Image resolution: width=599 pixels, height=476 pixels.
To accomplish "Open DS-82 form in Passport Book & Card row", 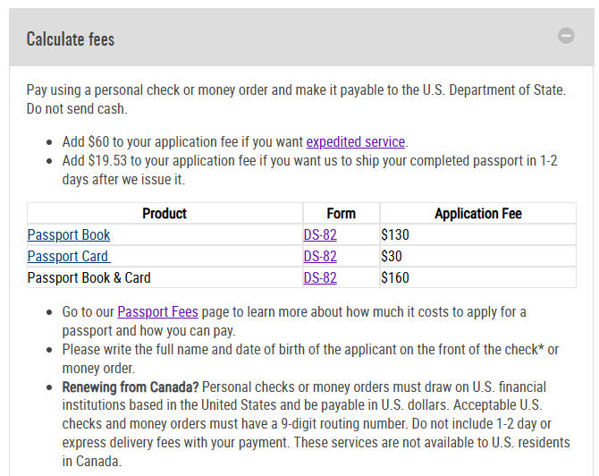I will (320, 277).
